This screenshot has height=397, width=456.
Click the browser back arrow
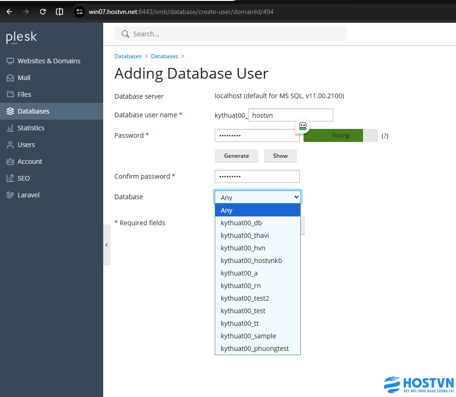[9, 12]
